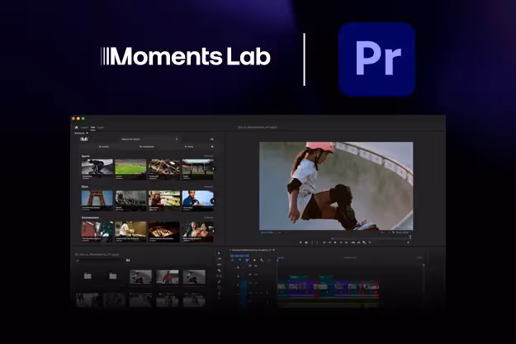Select the Slip tool
516x344 pixels.
(x=219, y=276)
